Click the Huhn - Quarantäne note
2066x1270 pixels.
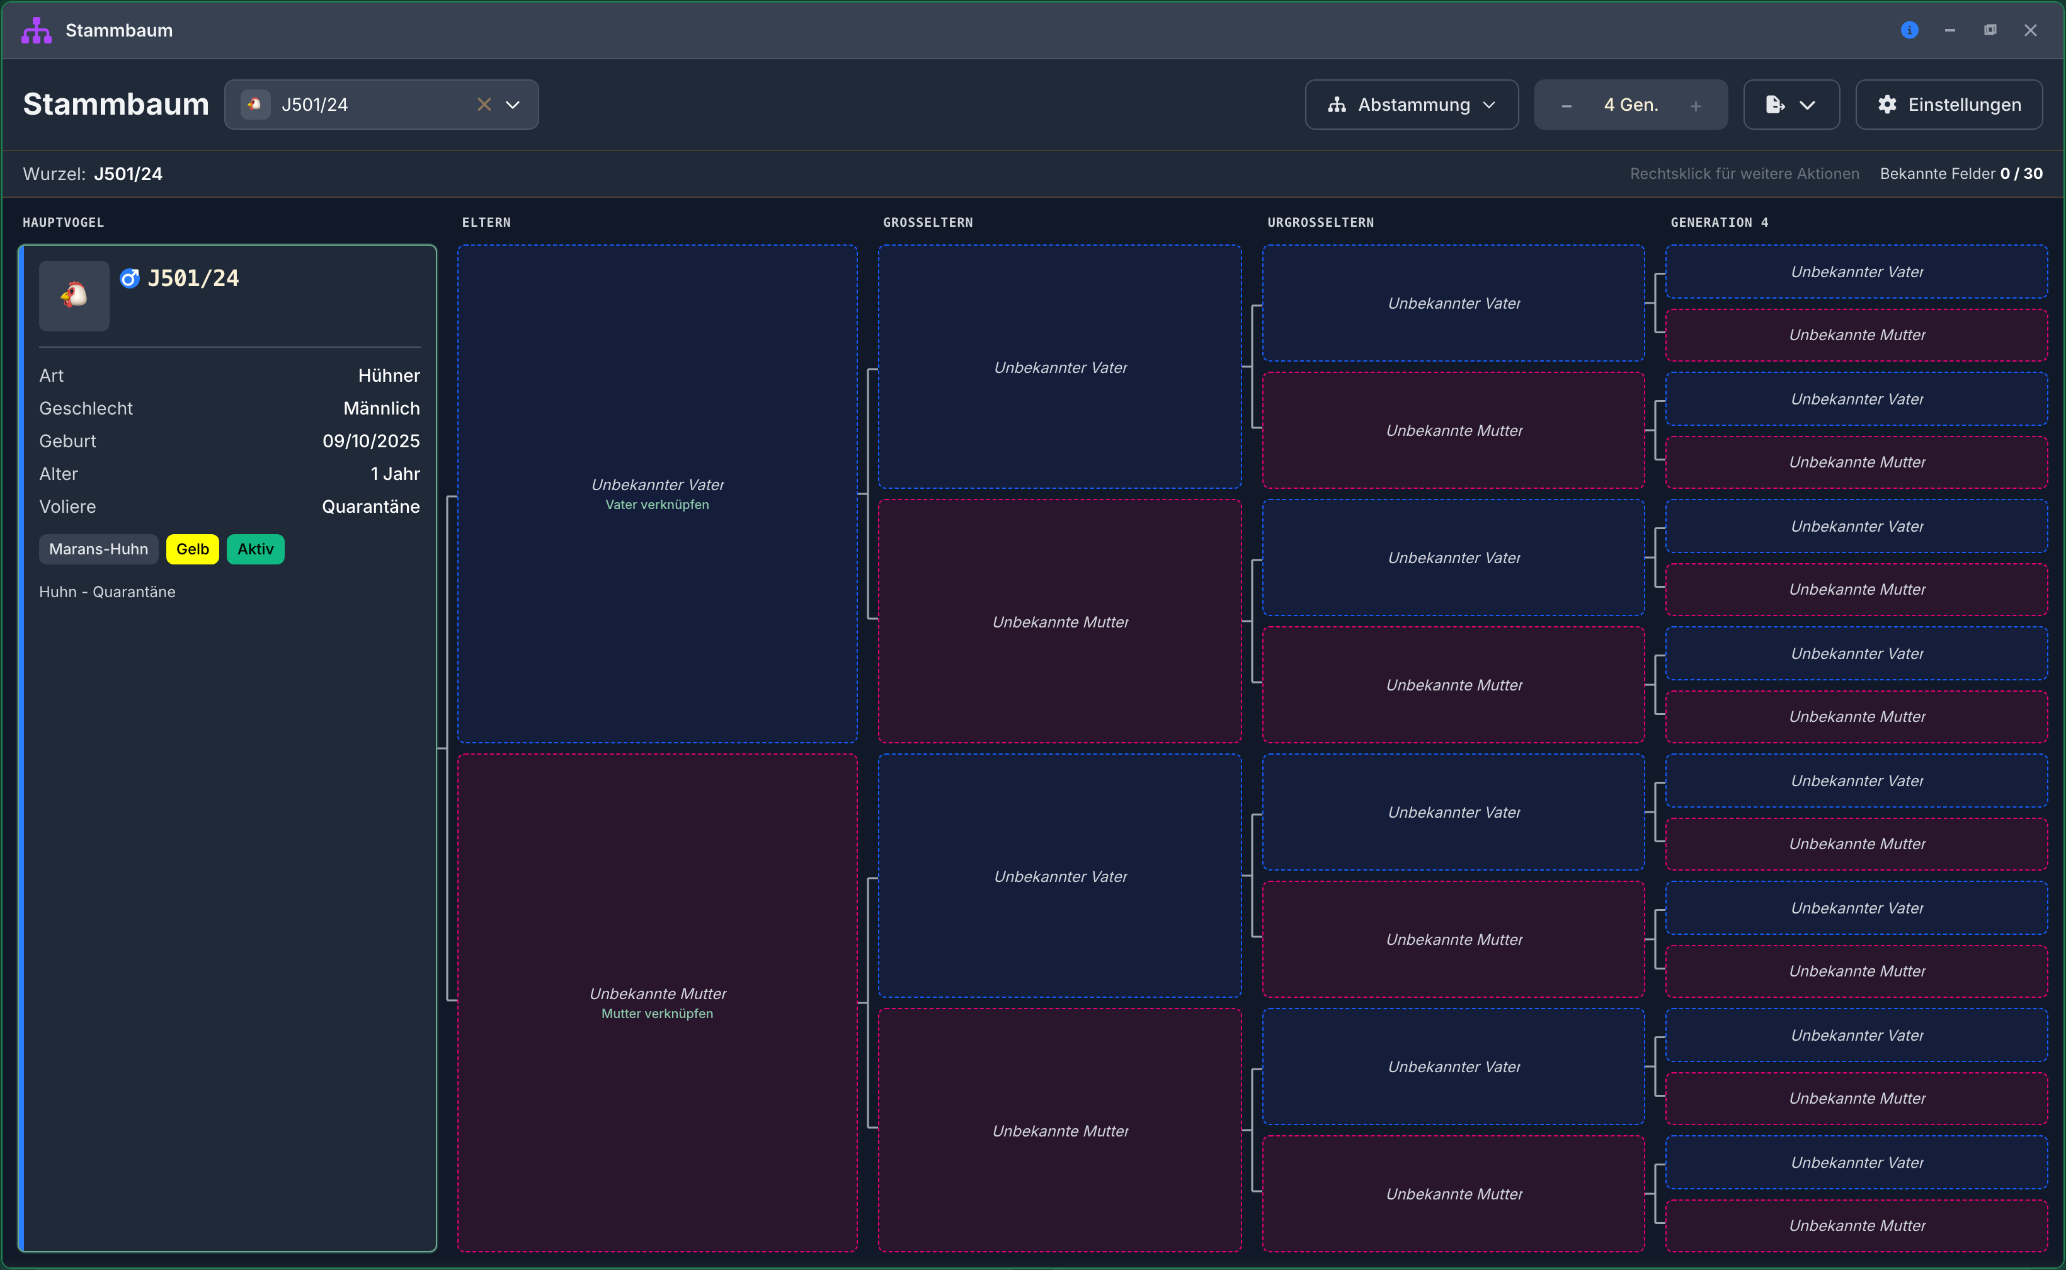(x=108, y=592)
